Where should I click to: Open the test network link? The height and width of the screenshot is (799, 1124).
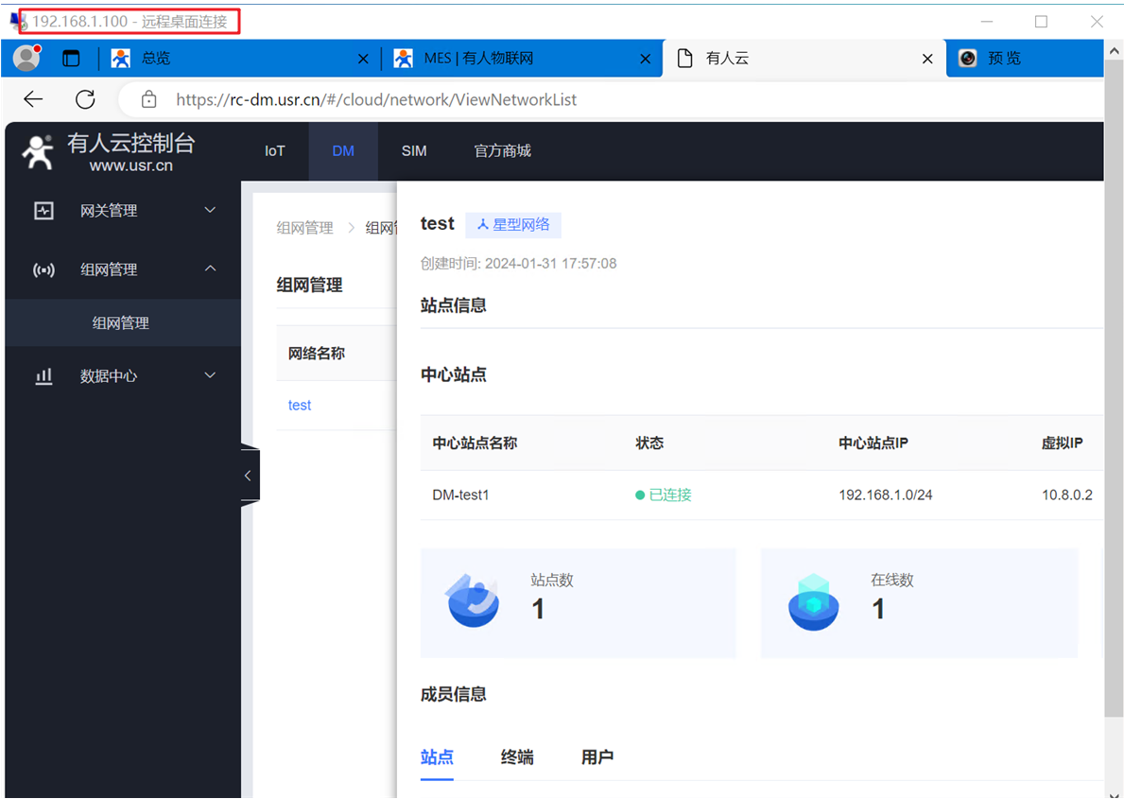click(x=300, y=405)
